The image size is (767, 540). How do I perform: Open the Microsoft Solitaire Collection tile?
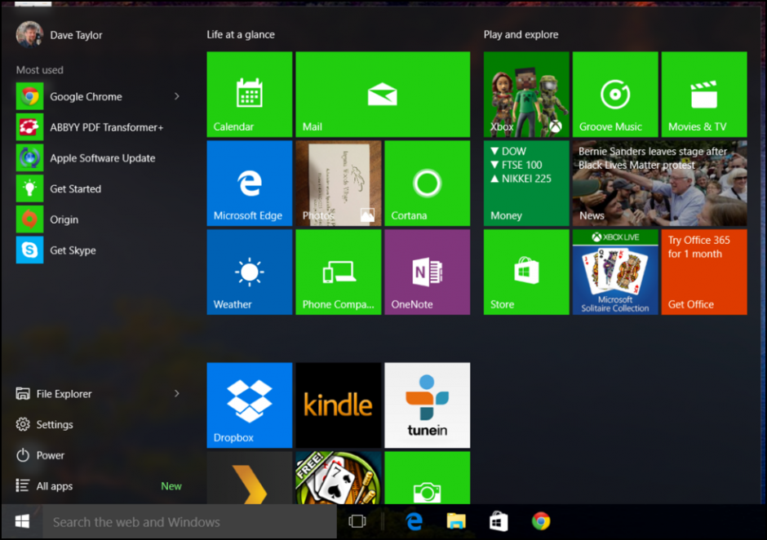pyautogui.click(x=614, y=272)
